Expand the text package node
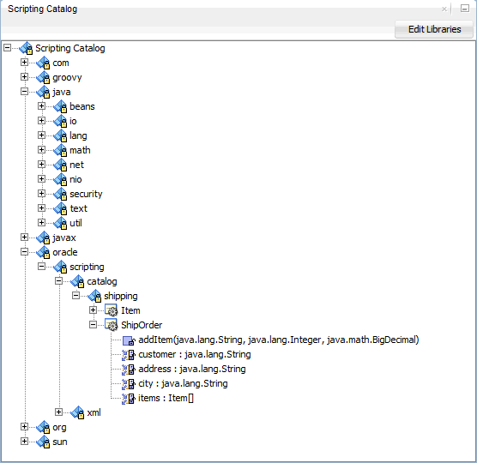The width and height of the screenshot is (477, 463). pyautogui.click(x=42, y=208)
